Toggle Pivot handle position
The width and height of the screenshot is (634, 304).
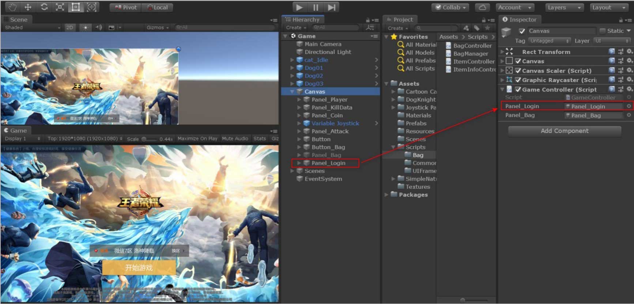[x=125, y=7]
